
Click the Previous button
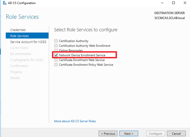[108, 133]
